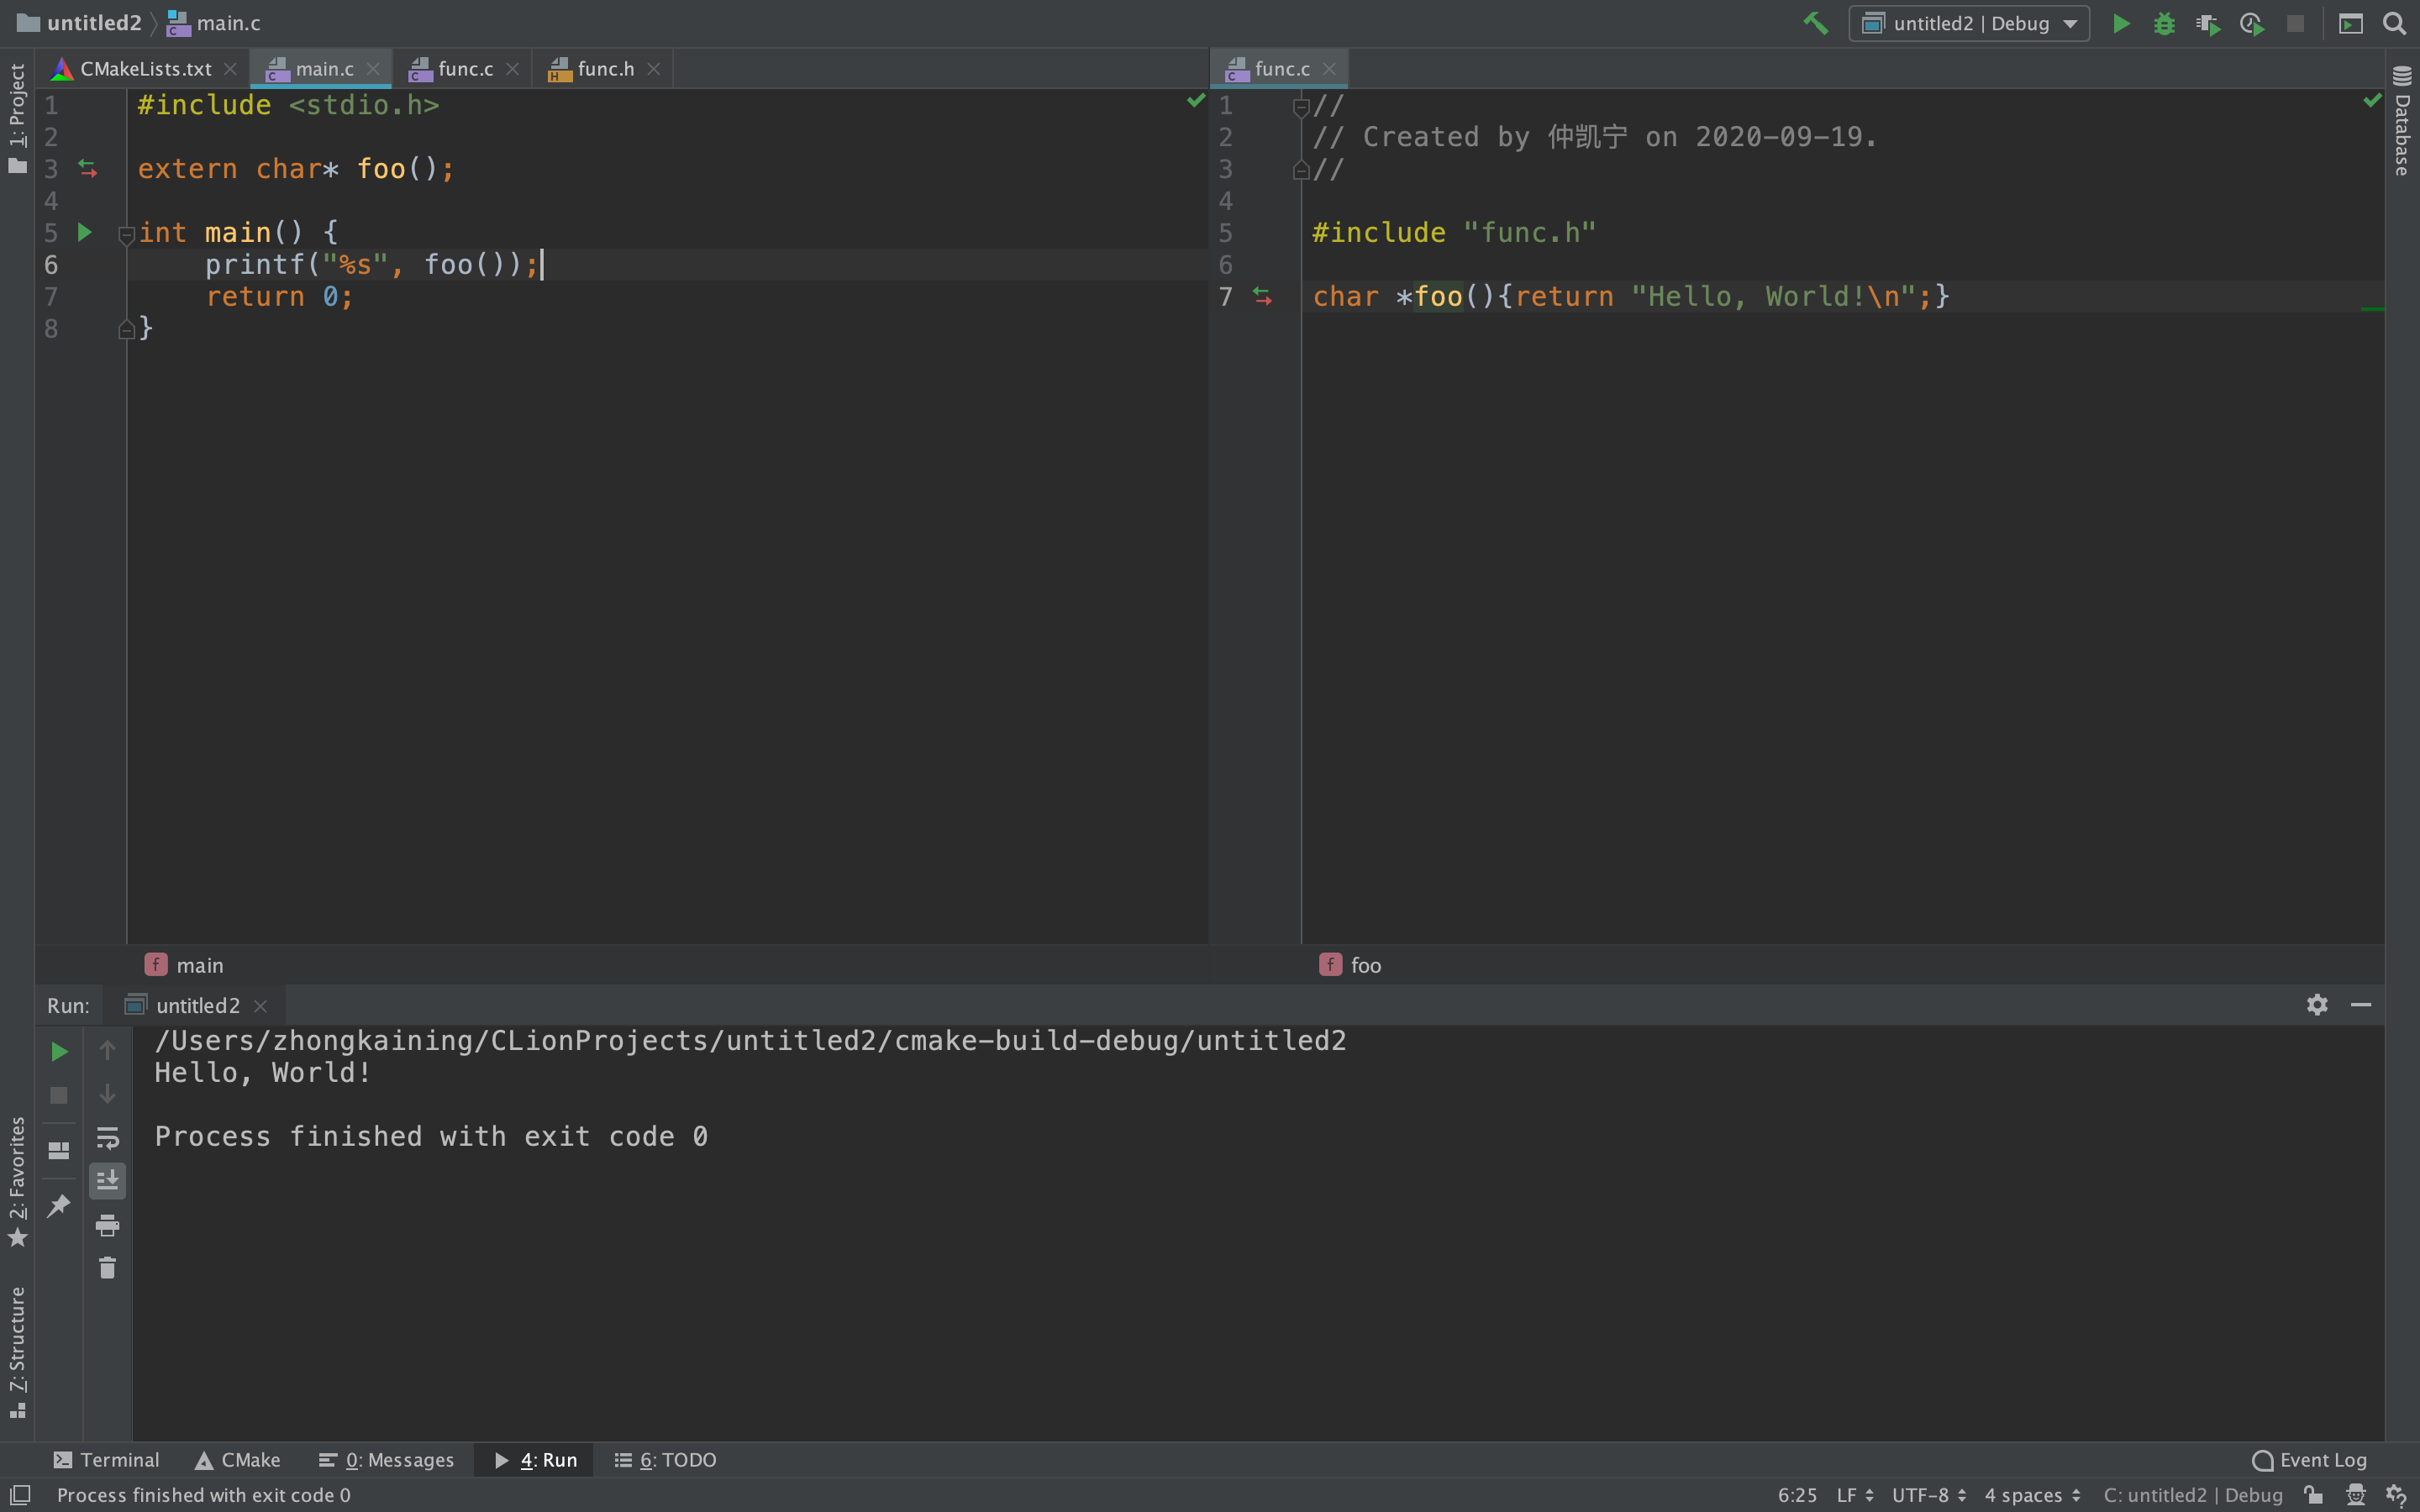The height and width of the screenshot is (1512, 2420).
Task: Start debugging with the bug icon
Action: click(2164, 23)
